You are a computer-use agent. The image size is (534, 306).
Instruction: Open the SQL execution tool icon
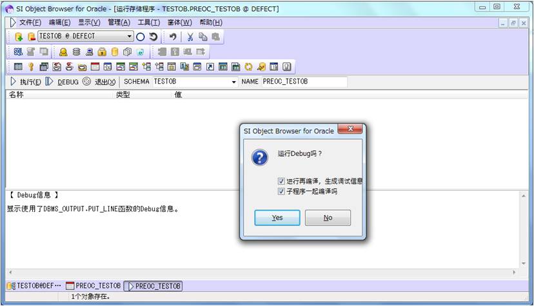pos(18,52)
